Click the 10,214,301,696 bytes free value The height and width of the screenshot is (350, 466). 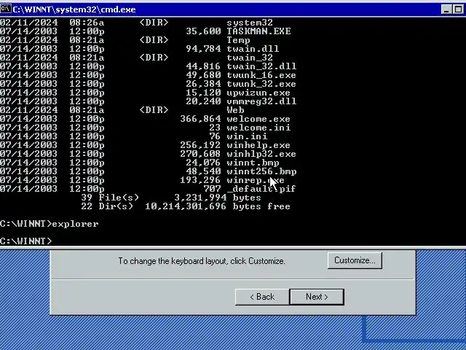[x=218, y=206]
